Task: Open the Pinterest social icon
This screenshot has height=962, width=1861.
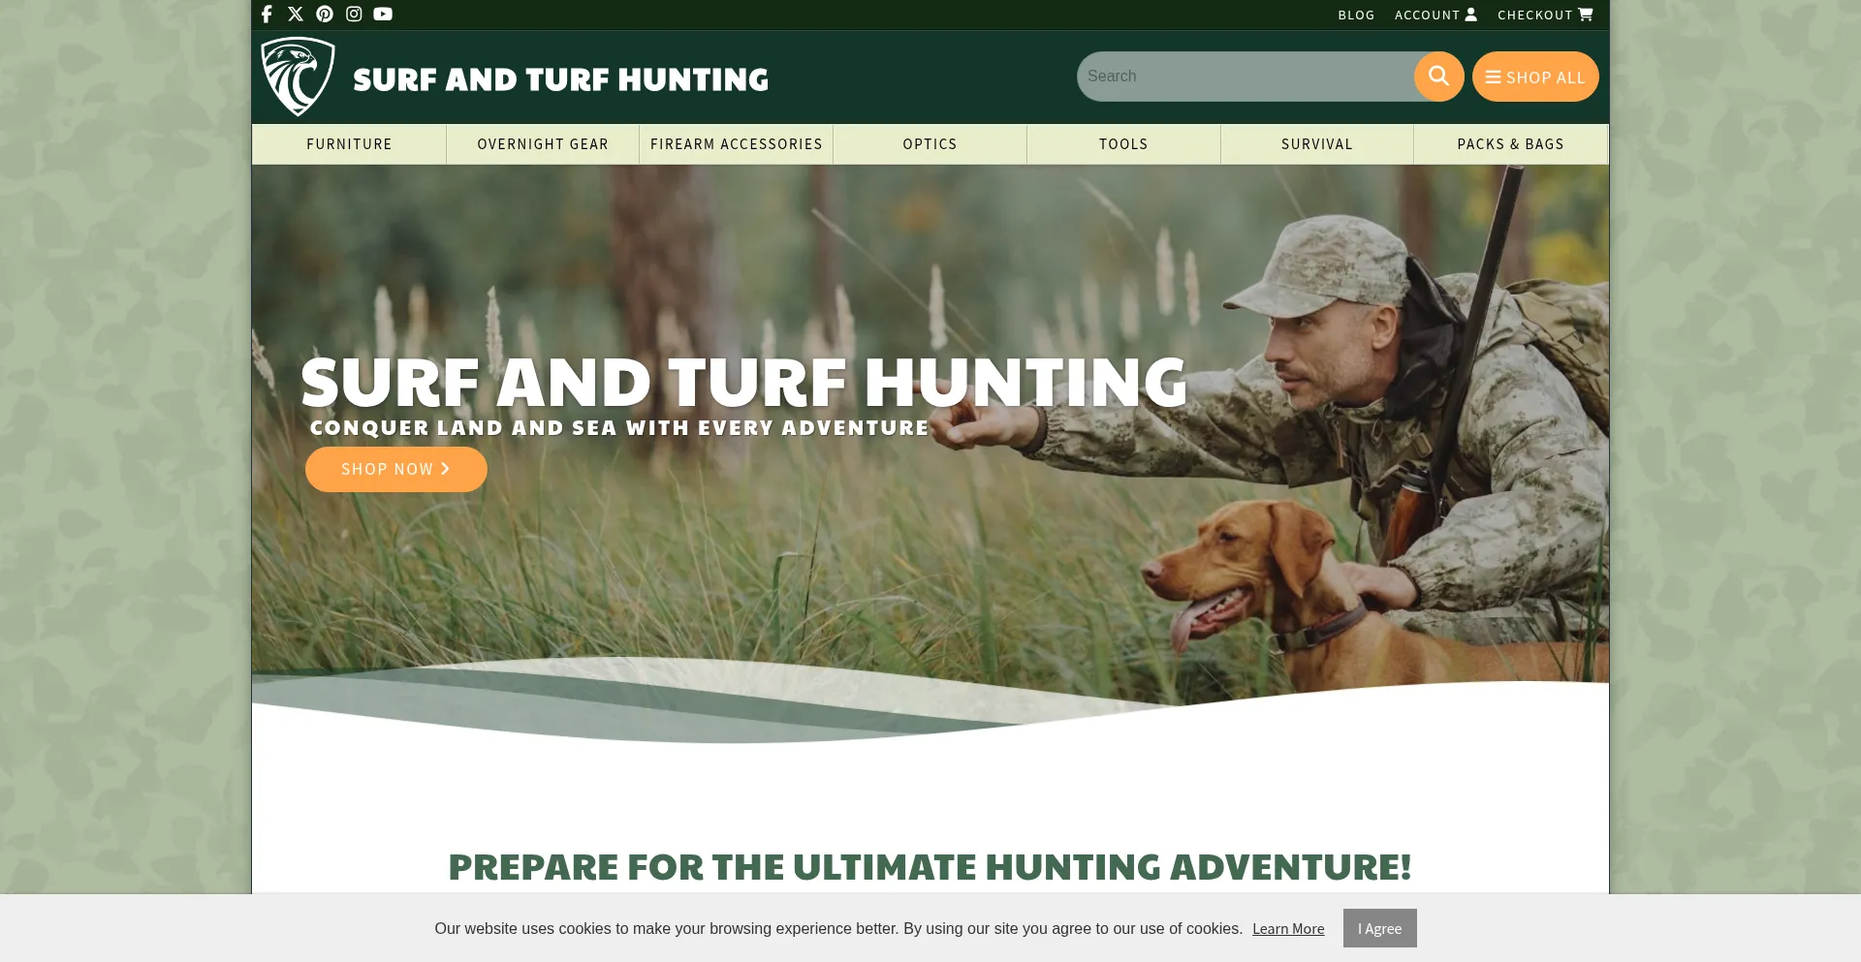Action: [x=325, y=14]
